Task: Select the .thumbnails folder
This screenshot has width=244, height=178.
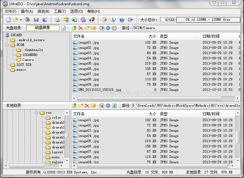Action: coord(33,50)
